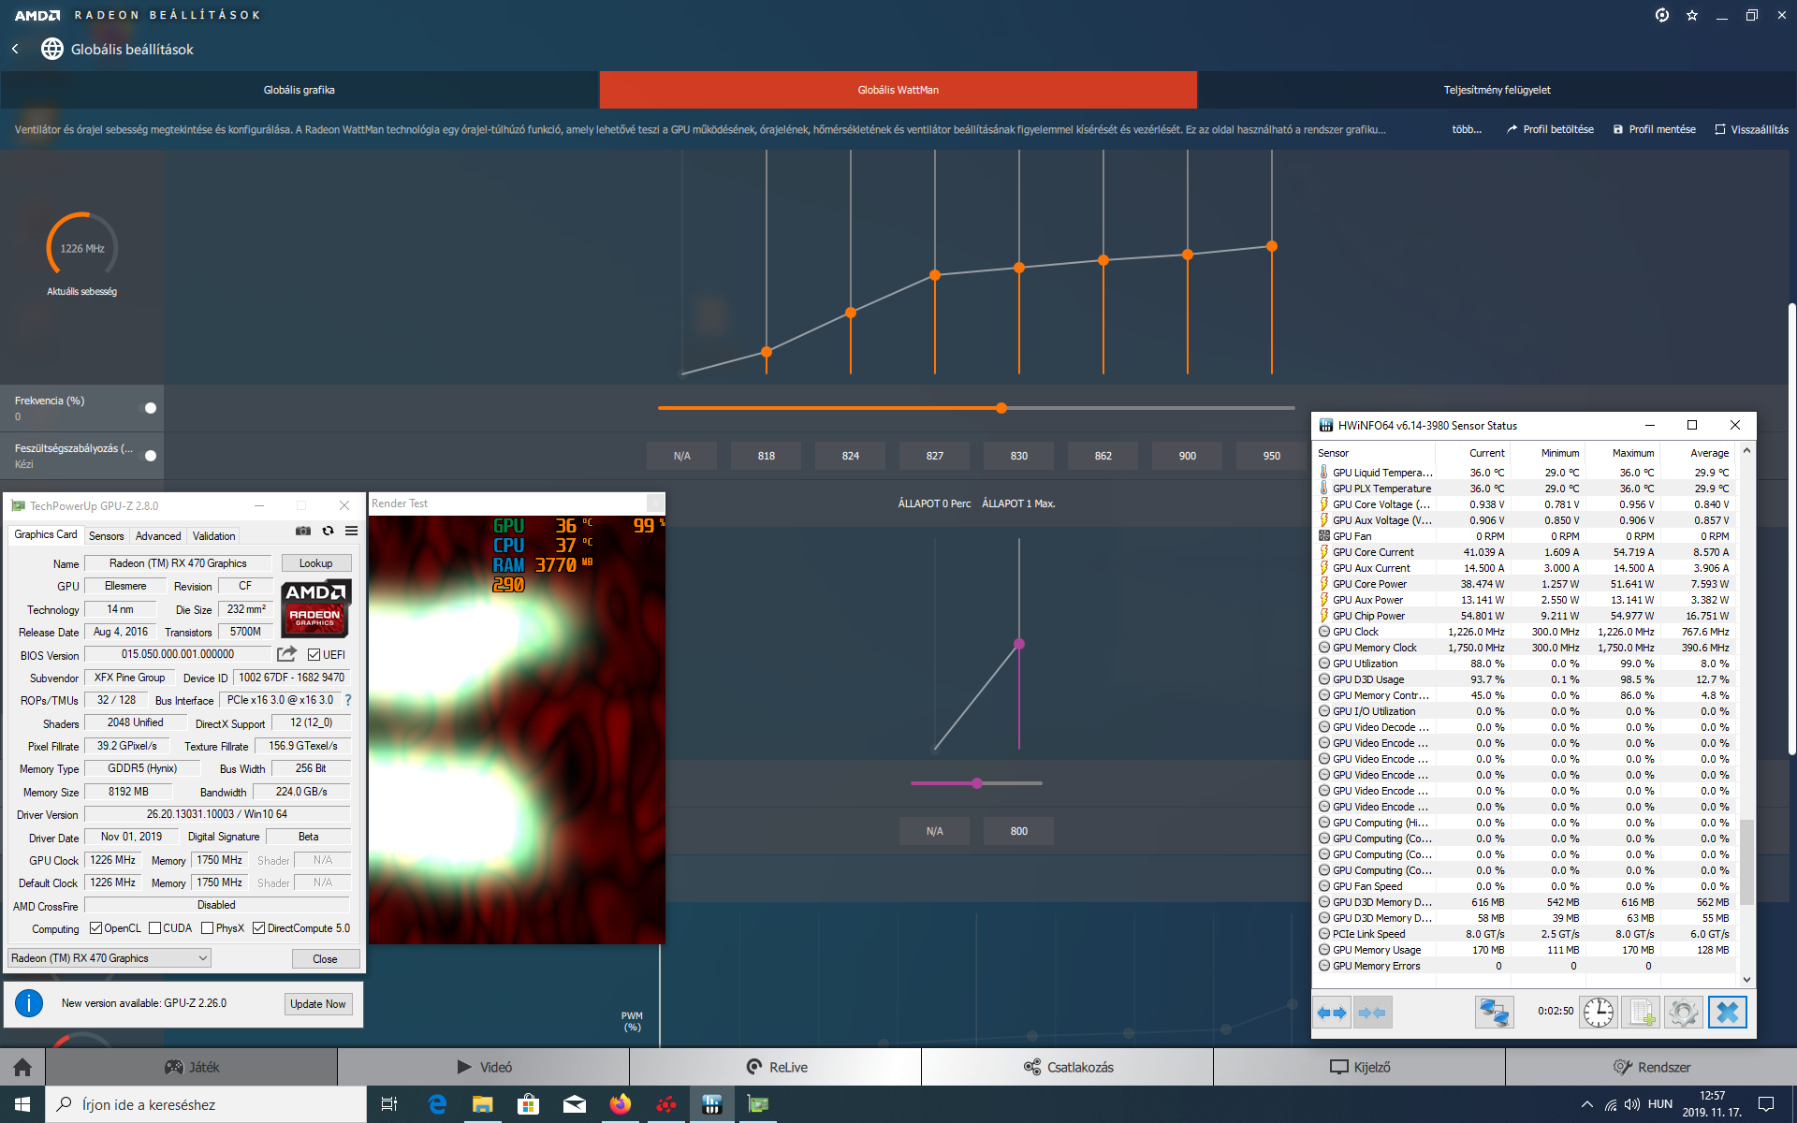The width and height of the screenshot is (1797, 1123).
Task: Open the ReLive section
Action: point(776,1067)
